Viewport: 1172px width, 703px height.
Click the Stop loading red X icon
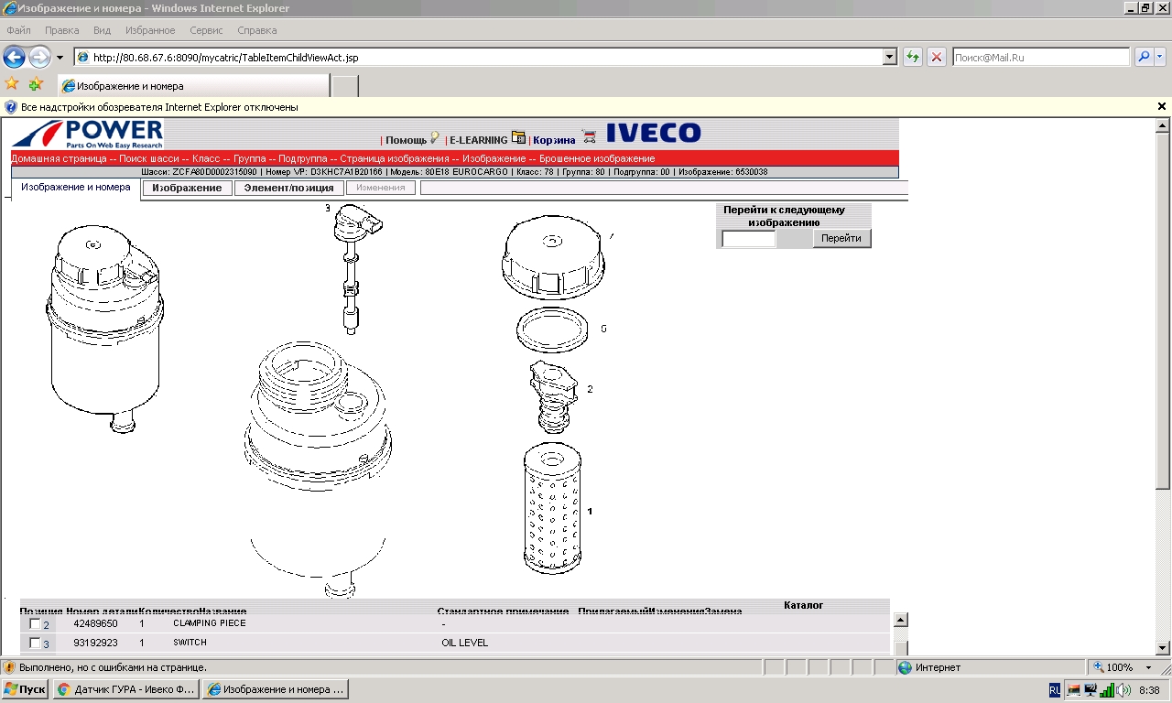tap(937, 57)
